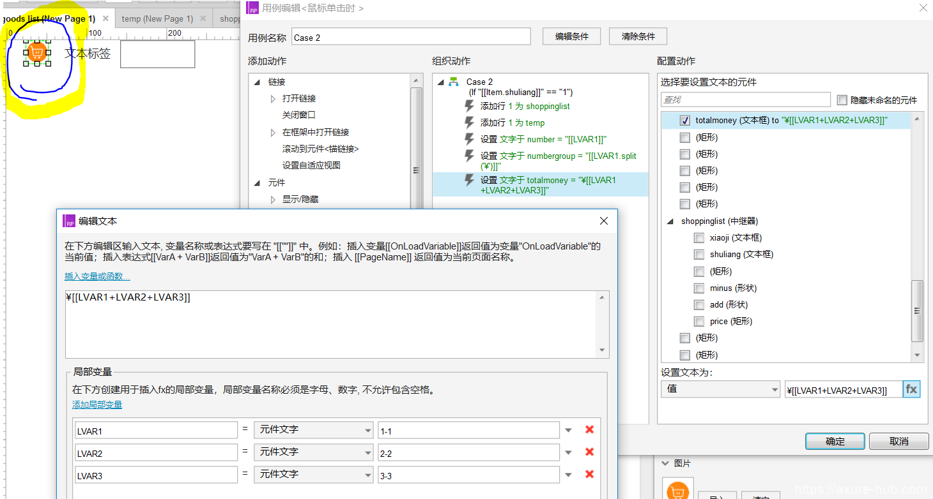Collapse the Case 2 tree node

point(440,82)
